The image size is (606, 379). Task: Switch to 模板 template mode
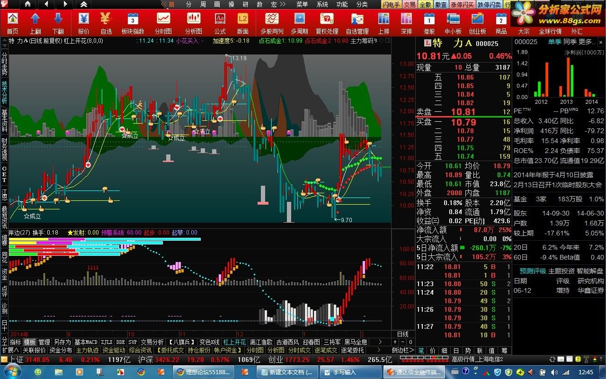30,342
